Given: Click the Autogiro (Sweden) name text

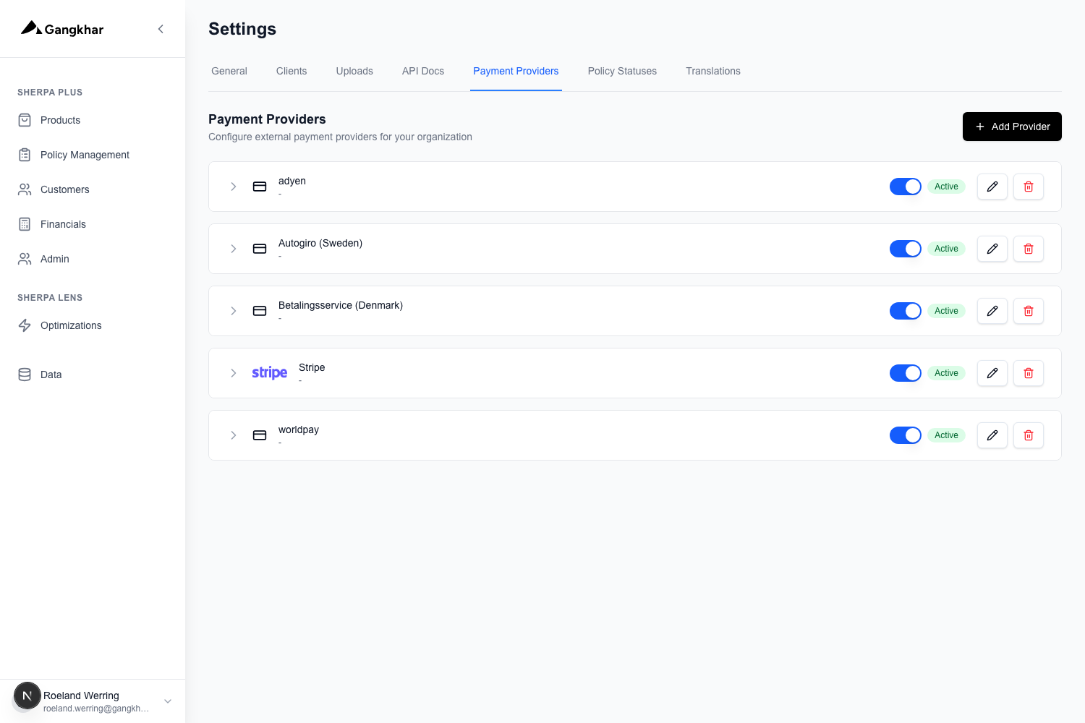Looking at the screenshot, I should tap(320, 243).
